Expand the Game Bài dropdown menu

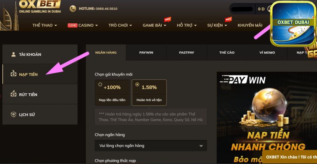[x=155, y=25]
